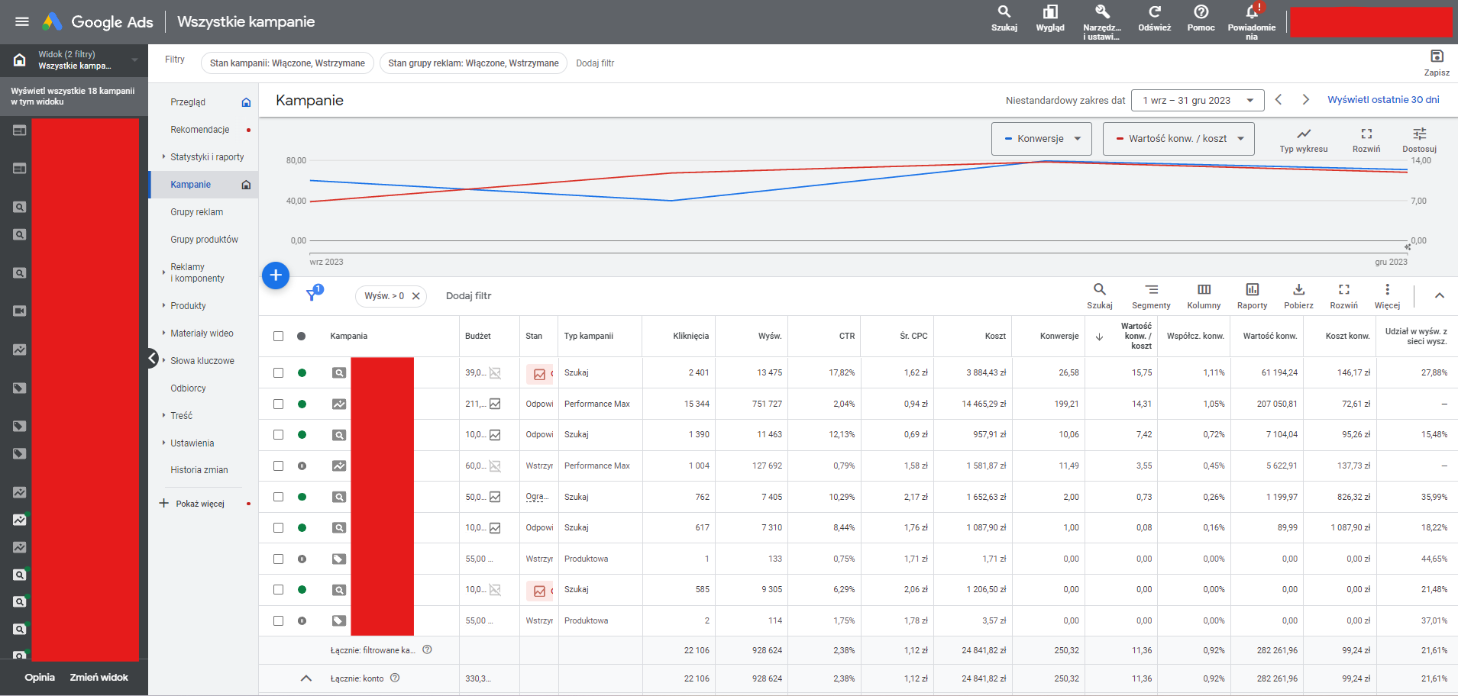
Task: Go to next date range arrow
Action: (x=1305, y=100)
